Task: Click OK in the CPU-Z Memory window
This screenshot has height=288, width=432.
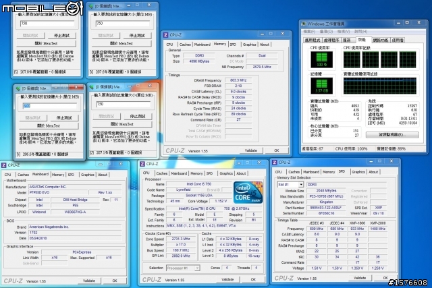Action: pyautogui.click(x=276, y=150)
